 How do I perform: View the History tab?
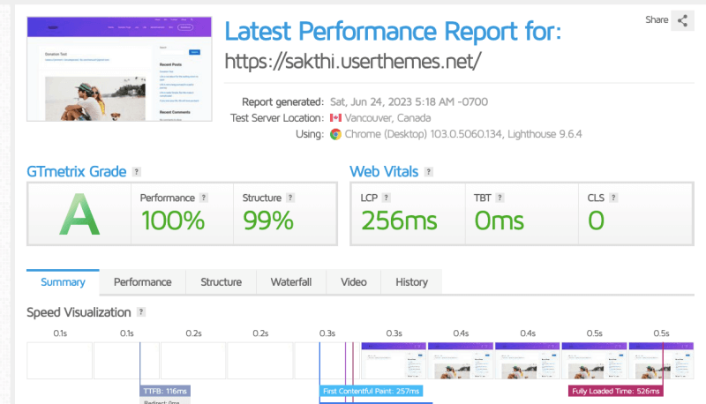pyautogui.click(x=411, y=282)
